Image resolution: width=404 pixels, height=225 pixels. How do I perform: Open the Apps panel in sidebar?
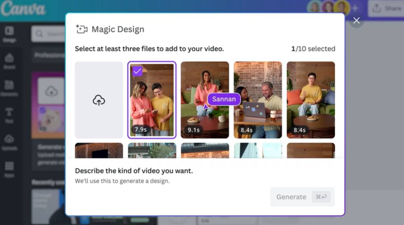tap(10, 170)
